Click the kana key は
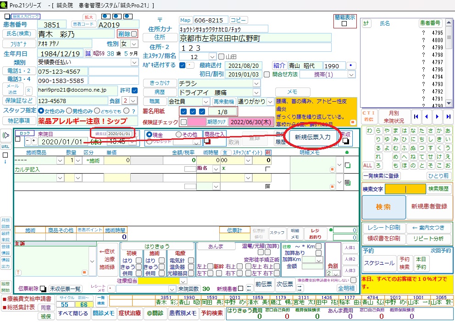 (405, 131)
